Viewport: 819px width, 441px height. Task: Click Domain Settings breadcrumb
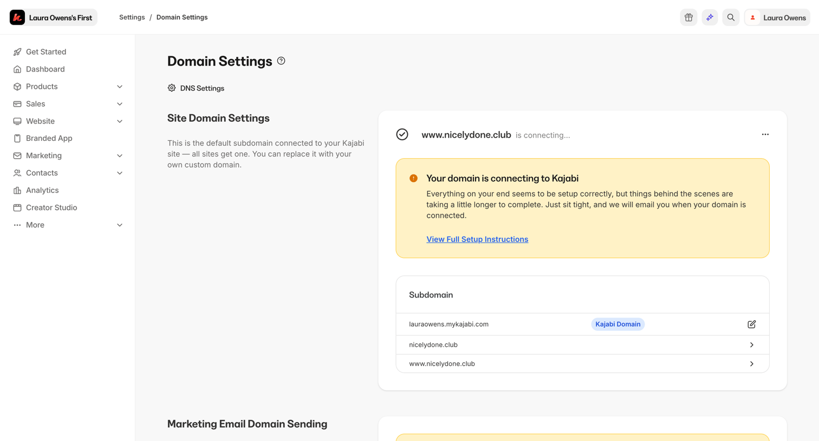182,17
